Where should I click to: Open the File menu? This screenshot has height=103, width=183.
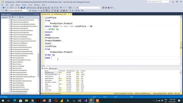click(x=2, y=5)
